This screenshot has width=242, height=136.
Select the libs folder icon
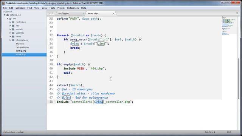[x=13, y=26]
